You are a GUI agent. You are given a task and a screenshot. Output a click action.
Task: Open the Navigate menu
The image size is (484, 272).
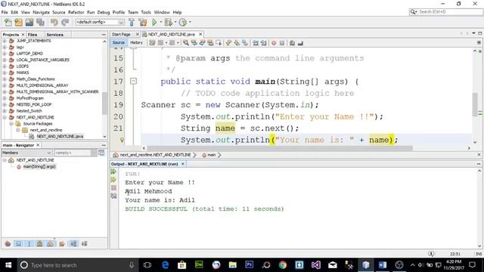41,12
